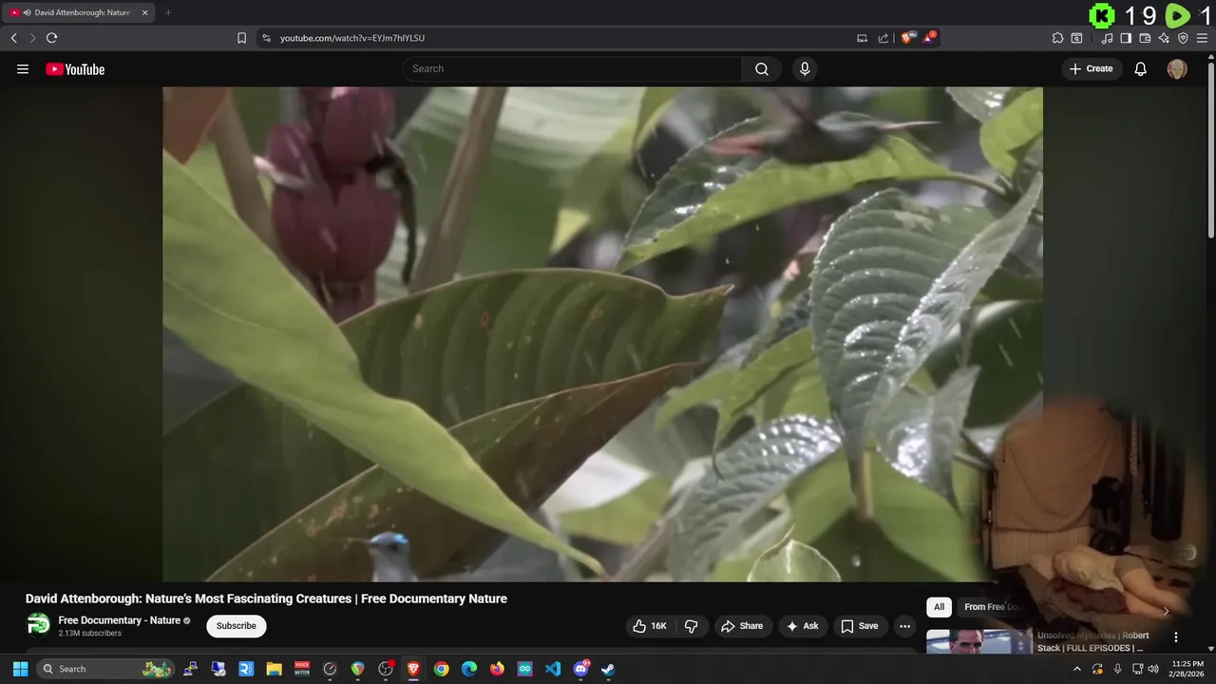Click the Create button
Screen dimensions: 1216x684
tap(1091, 68)
